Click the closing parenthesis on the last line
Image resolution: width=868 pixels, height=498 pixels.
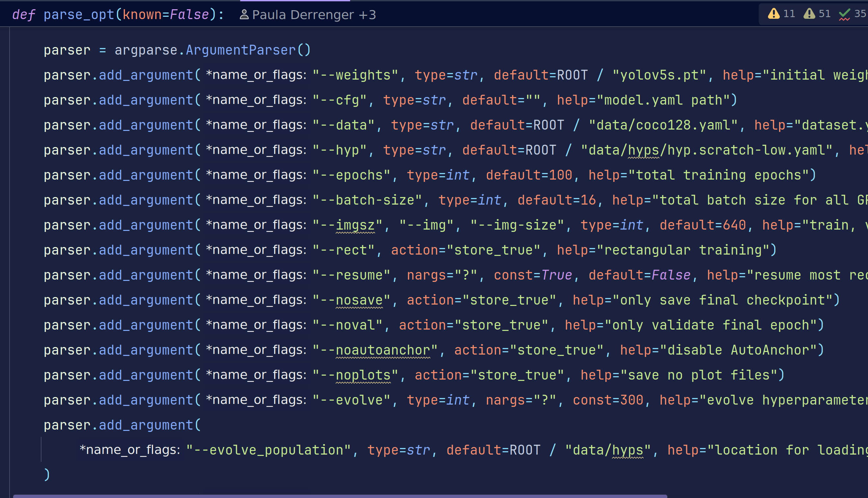(47, 475)
